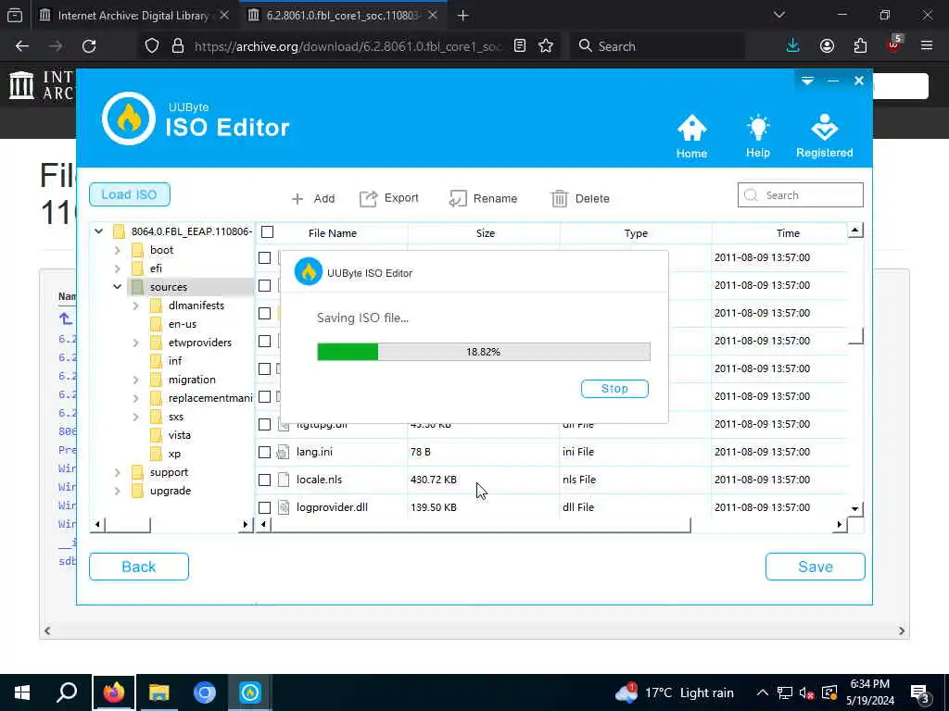
Task: Click the Firefox downloads arrow icon
Action: pos(792,46)
